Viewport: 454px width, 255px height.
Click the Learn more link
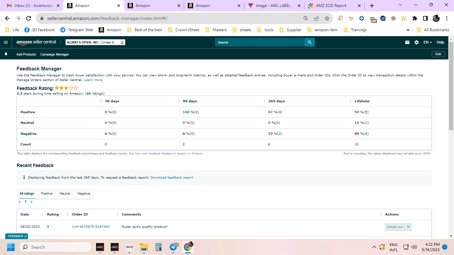click(x=93, y=80)
